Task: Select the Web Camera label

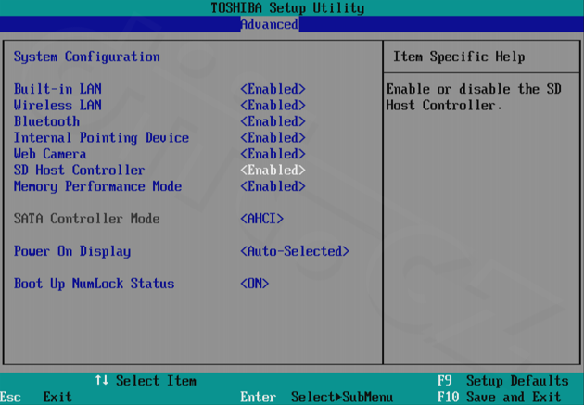Action: pyautogui.click(x=50, y=154)
